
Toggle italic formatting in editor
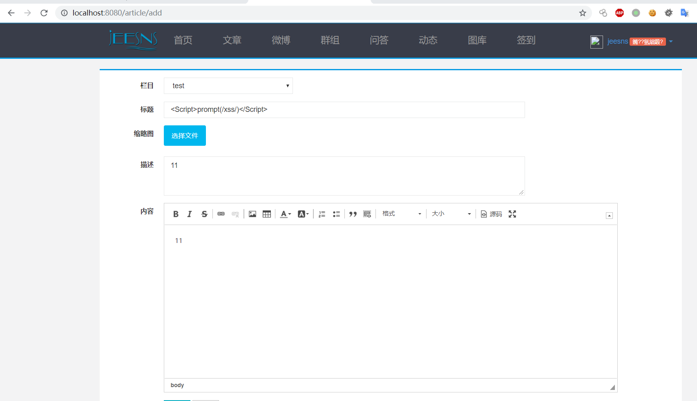pos(190,214)
